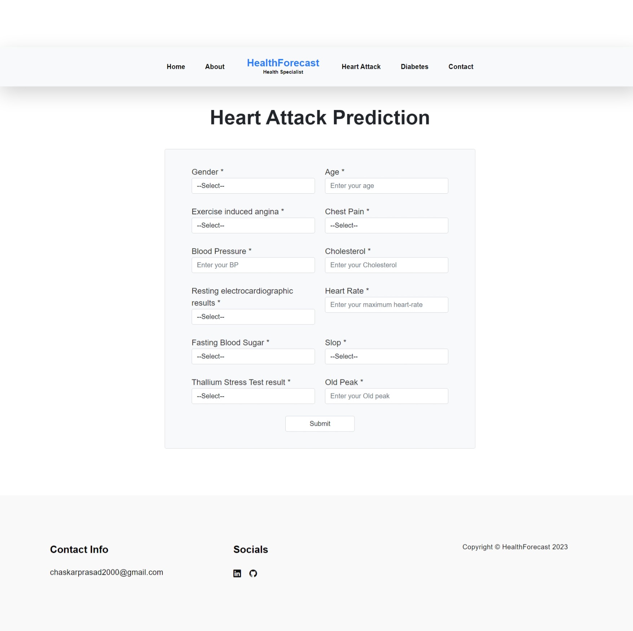Open Thallium Stress Test result dropdown
The width and height of the screenshot is (633, 631).
coord(253,396)
